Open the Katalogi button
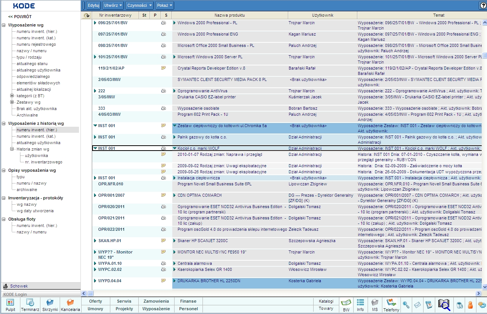The image size is (487, 314). click(x=326, y=301)
